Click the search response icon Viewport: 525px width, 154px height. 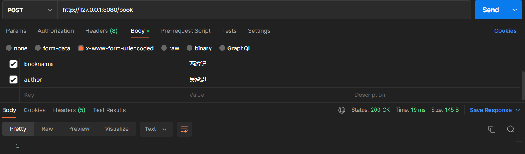[x=511, y=129]
